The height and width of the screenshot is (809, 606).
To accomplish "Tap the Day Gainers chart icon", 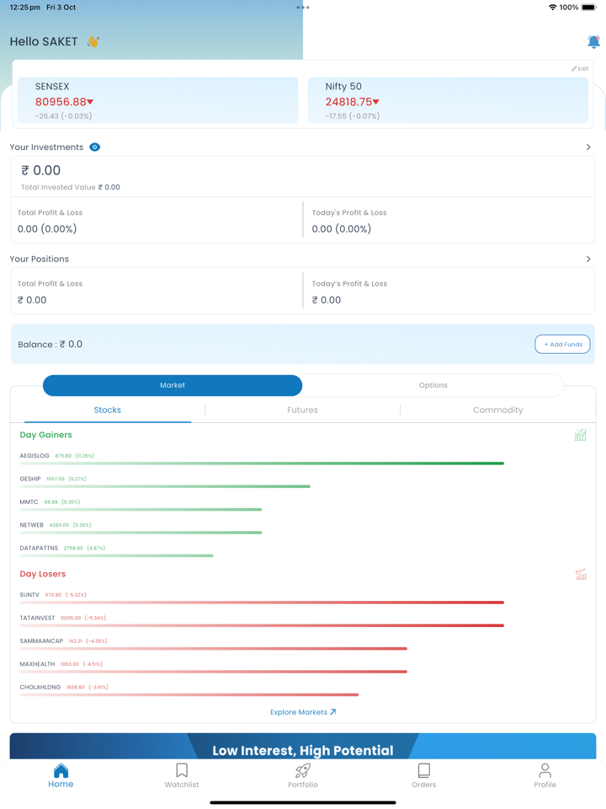I will (x=580, y=435).
